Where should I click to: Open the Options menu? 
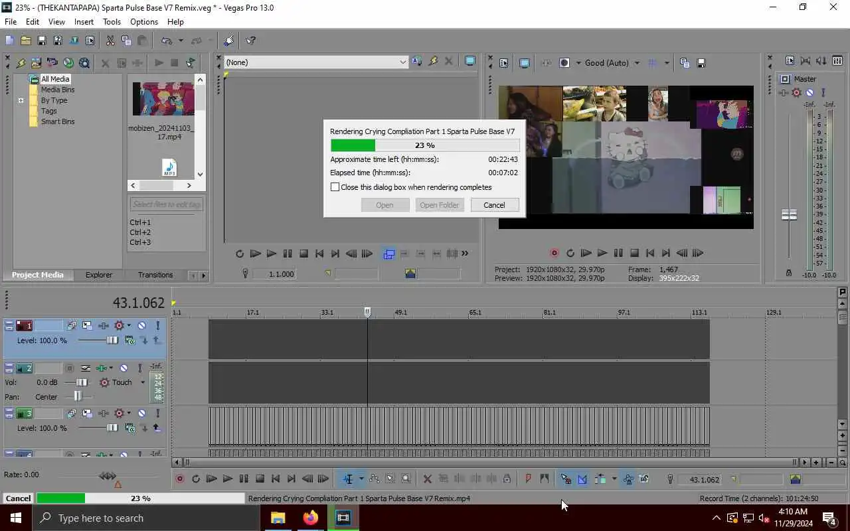click(x=144, y=22)
